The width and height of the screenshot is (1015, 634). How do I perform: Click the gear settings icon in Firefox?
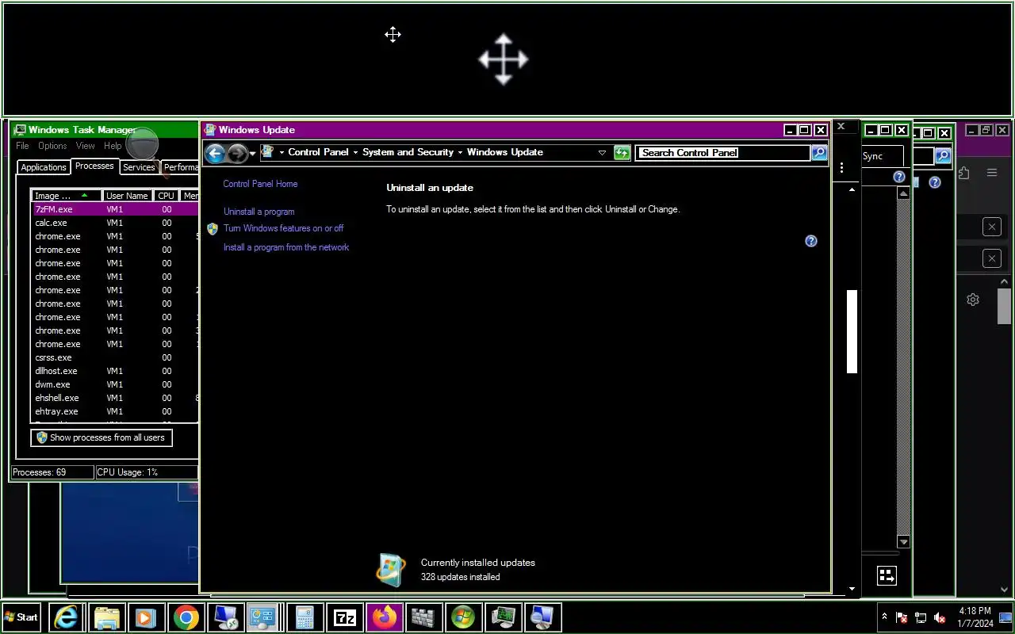click(973, 300)
